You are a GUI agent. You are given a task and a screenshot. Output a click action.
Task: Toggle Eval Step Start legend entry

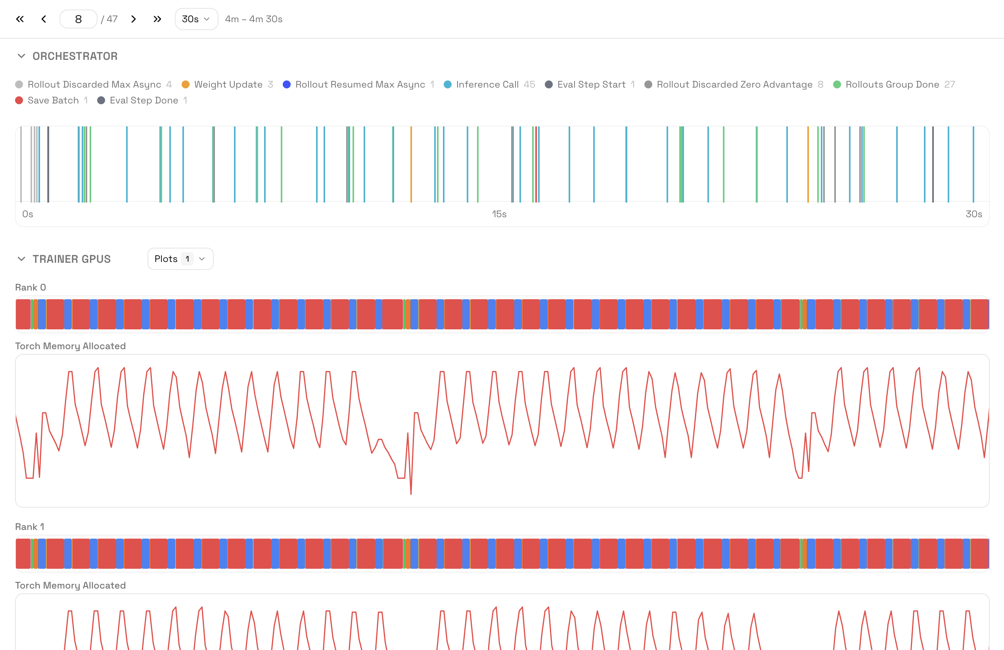(x=590, y=84)
